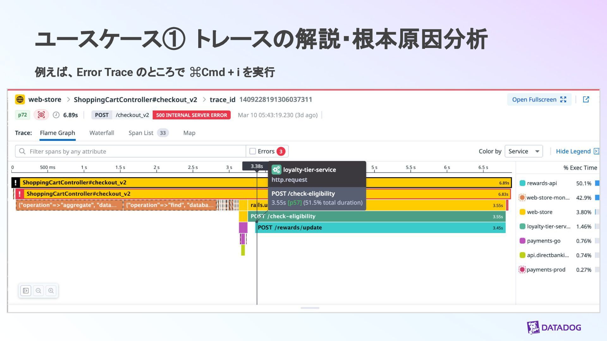Click Open Fullscreen button
The width and height of the screenshot is (607, 341).
[539, 99]
